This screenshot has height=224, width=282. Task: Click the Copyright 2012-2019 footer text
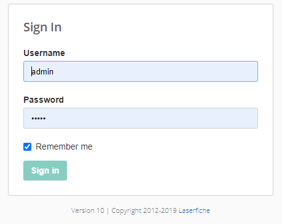pyautogui.click(x=144, y=210)
